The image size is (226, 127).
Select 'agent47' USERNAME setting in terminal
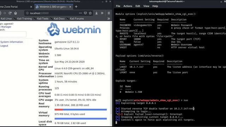coord(138,45)
